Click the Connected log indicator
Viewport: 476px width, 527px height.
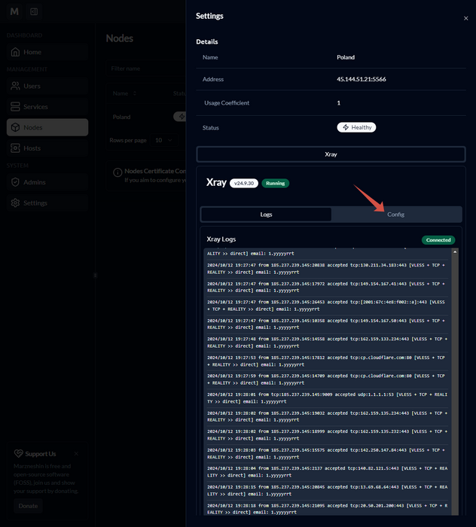click(x=438, y=240)
